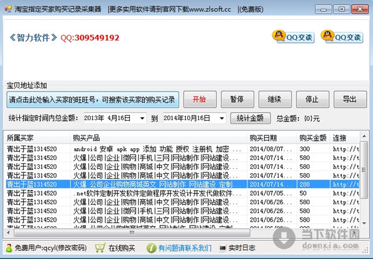
Task: Click the date cell 2014/07/05
Action: [x=270, y=193]
